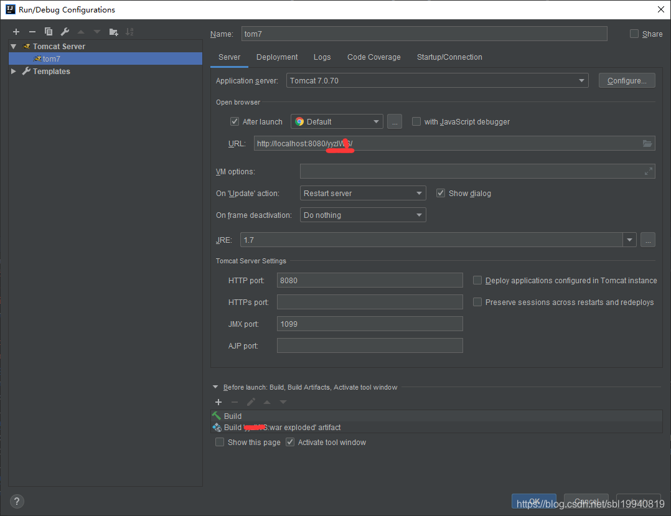671x516 pixels.
Task: Collapse the Tomcat Server tree node
Action: pyautogui.click(x=14, y=46)
